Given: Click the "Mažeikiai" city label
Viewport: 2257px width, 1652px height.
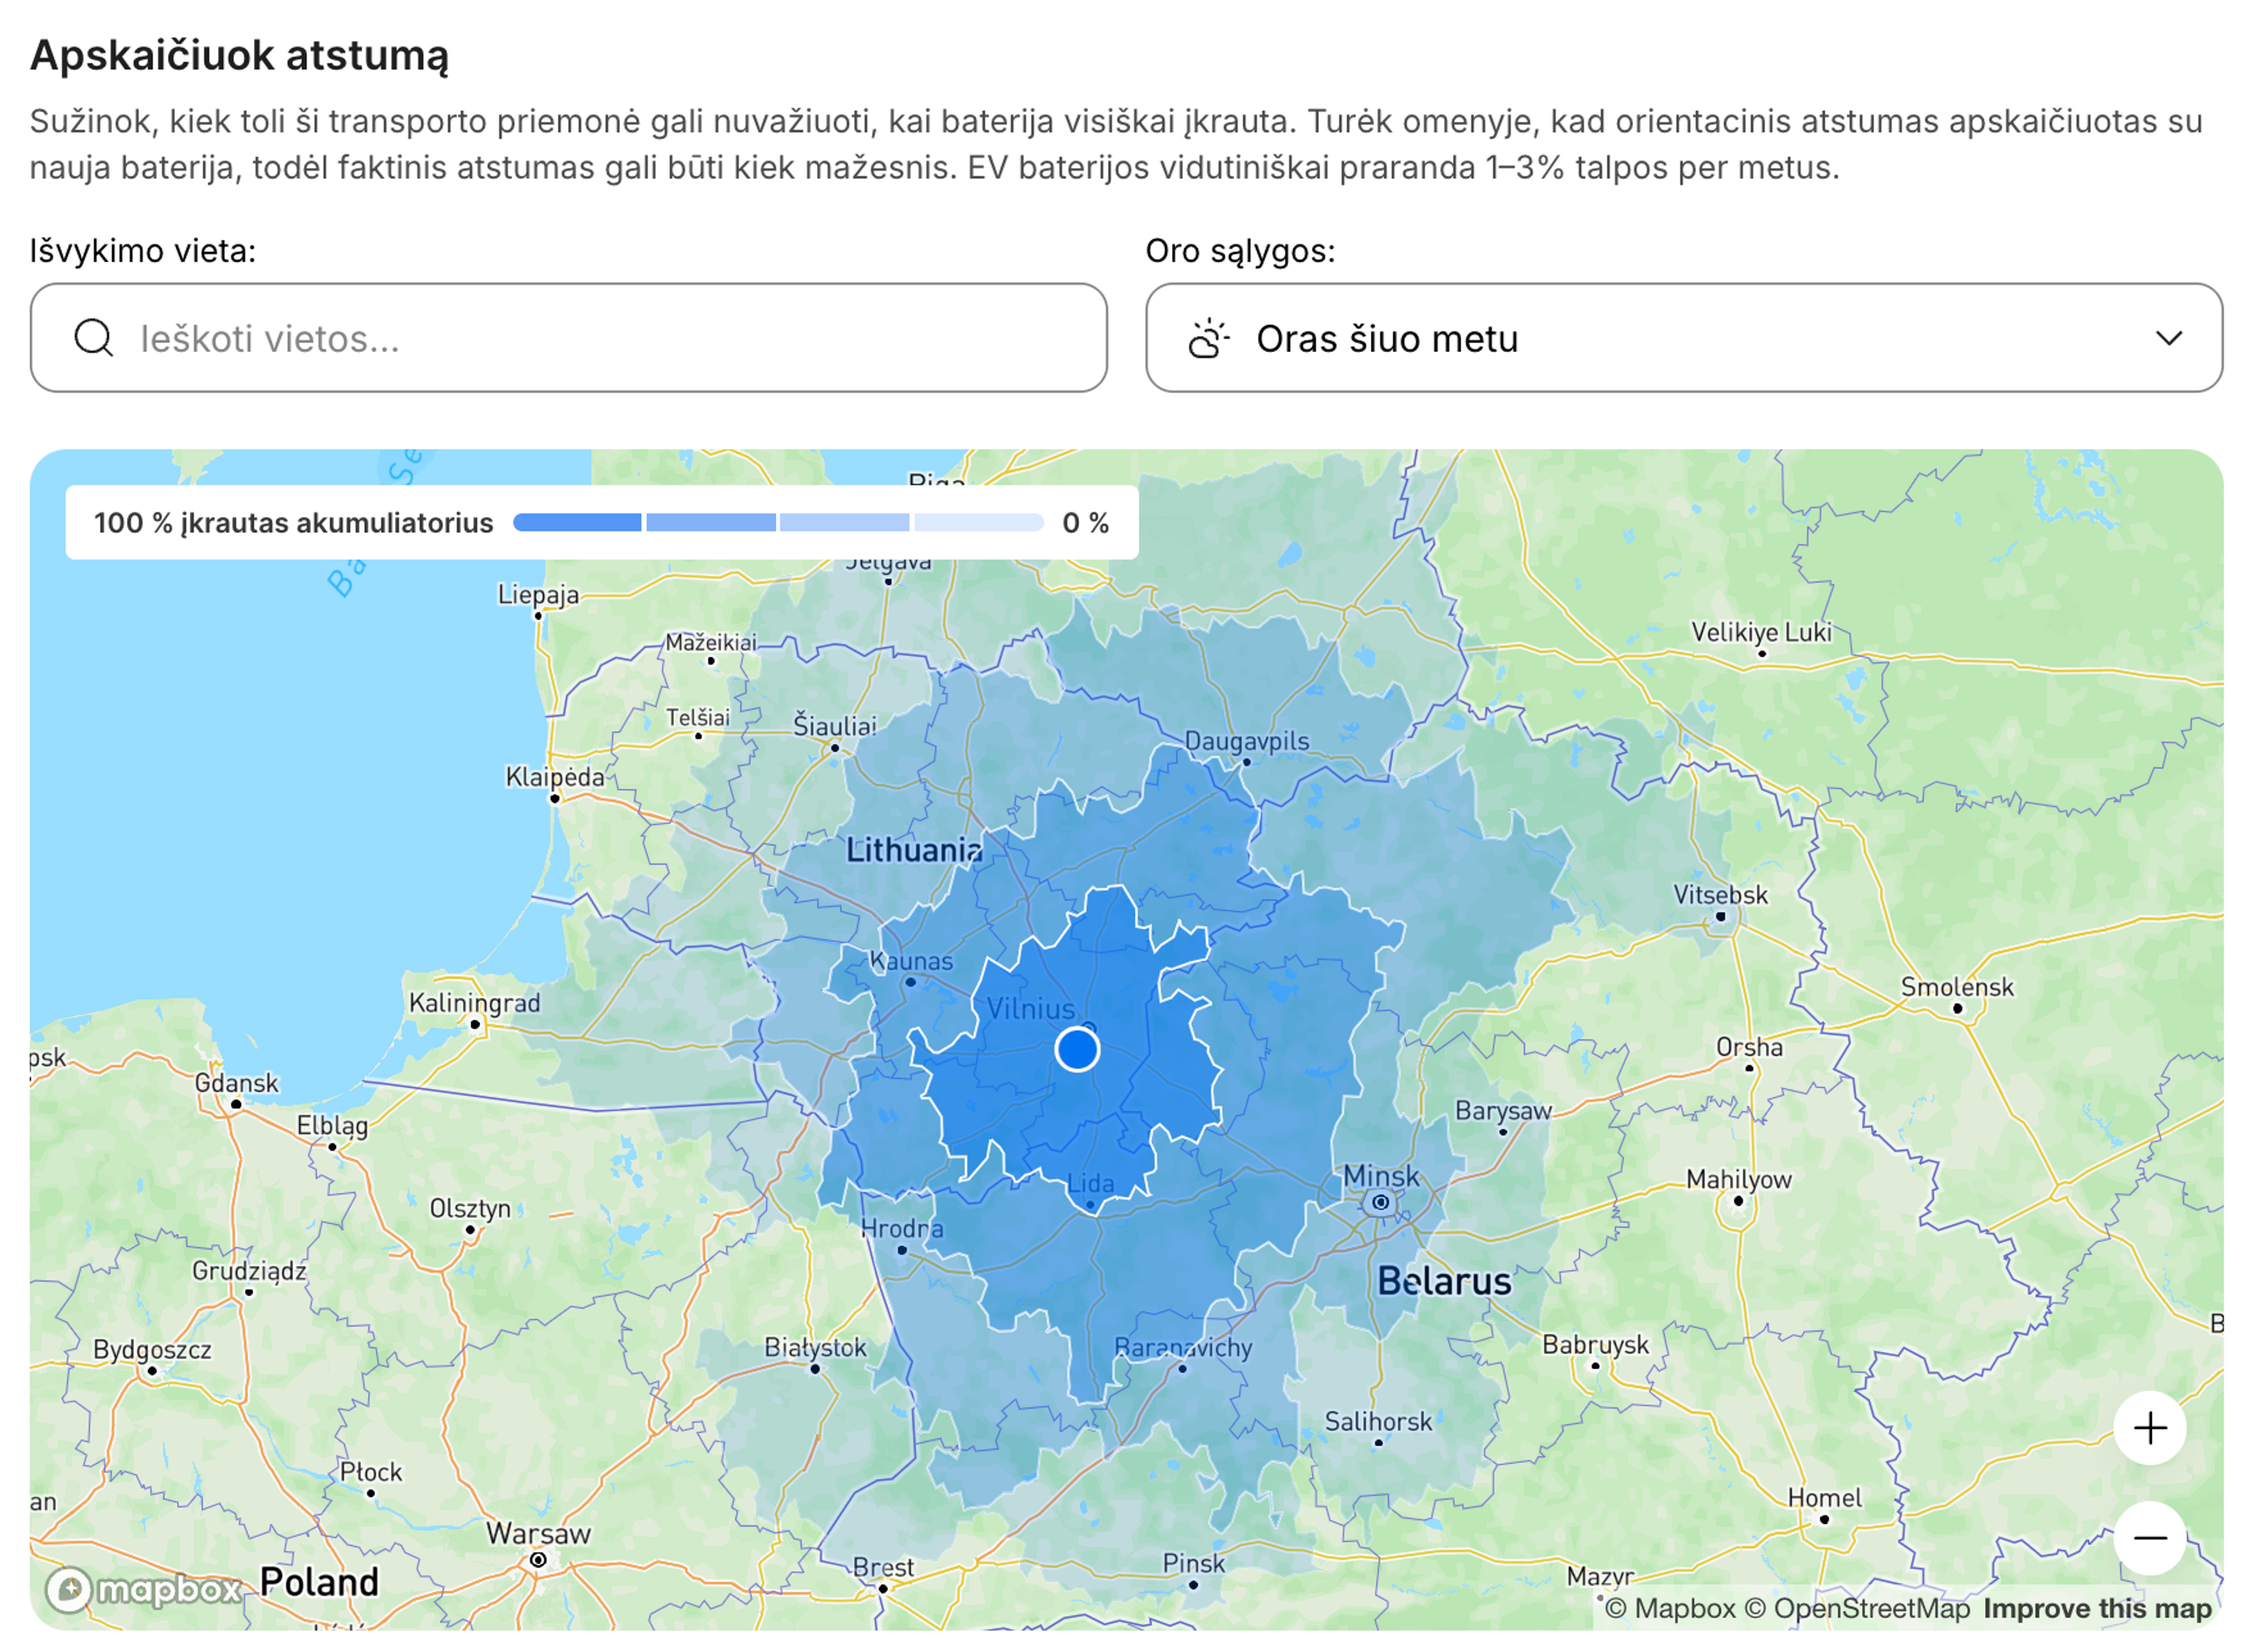Looking at the screenshot, I should tap(712, 642).
